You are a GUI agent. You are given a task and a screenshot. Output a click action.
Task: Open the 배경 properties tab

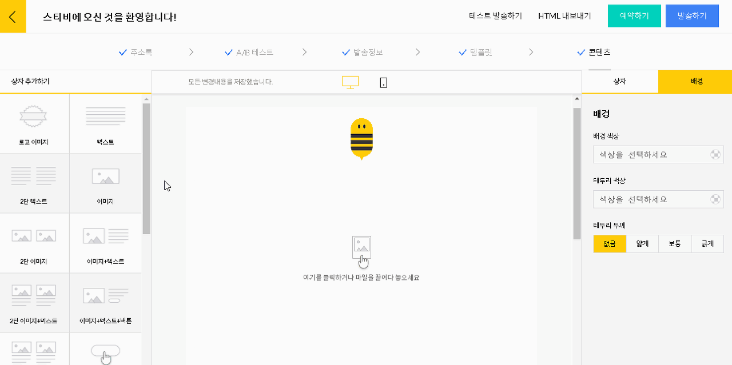point(695,82)
